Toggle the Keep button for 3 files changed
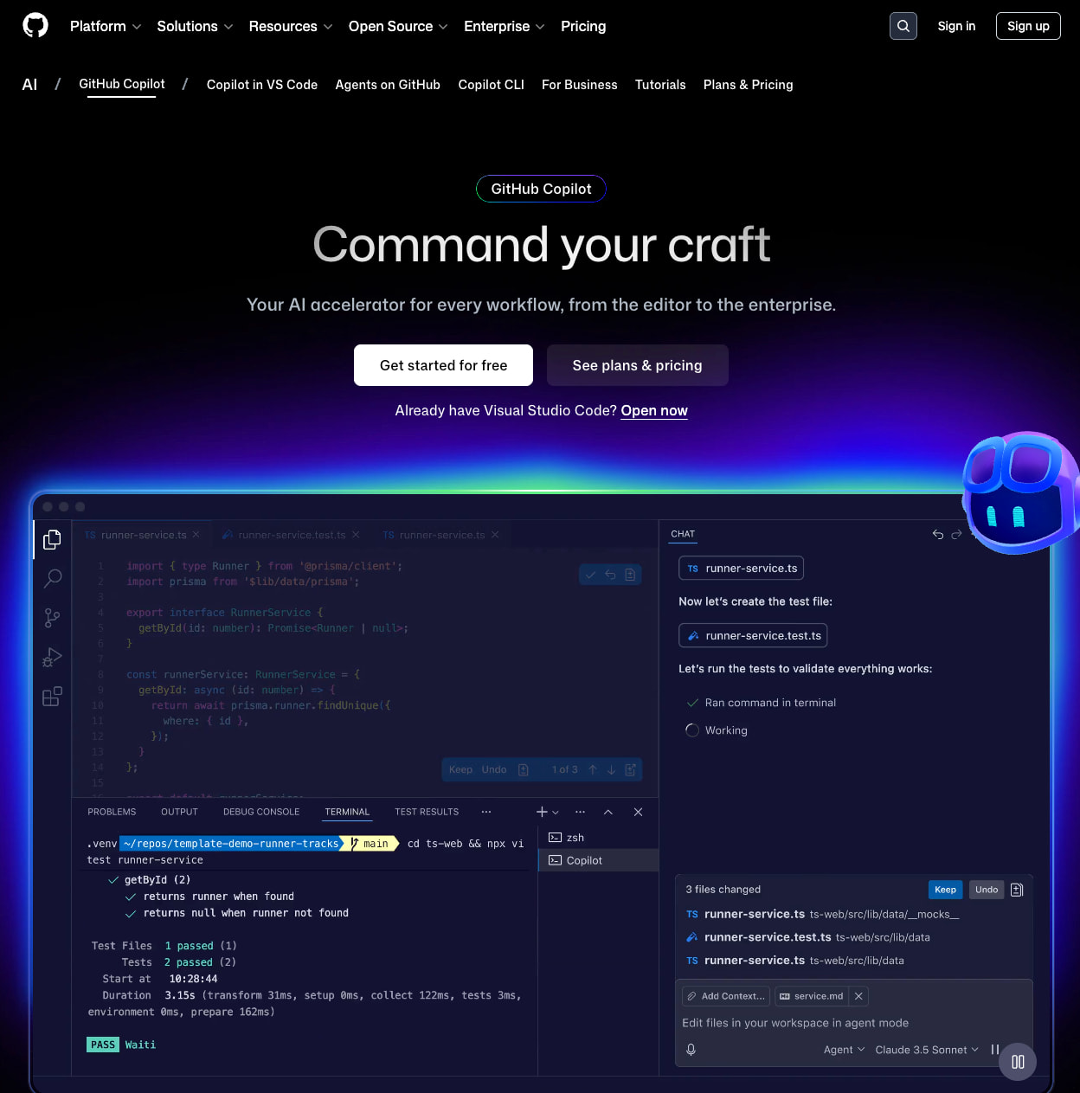Image resolution: width=1080 pixels, height=1093 pixels. 945,889
